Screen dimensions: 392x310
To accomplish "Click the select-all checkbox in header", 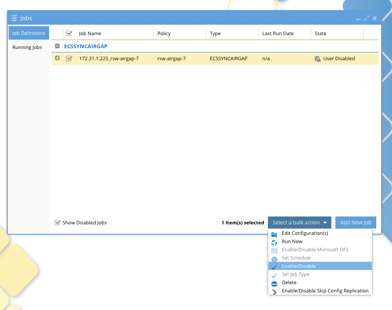I will coord(69,33).
